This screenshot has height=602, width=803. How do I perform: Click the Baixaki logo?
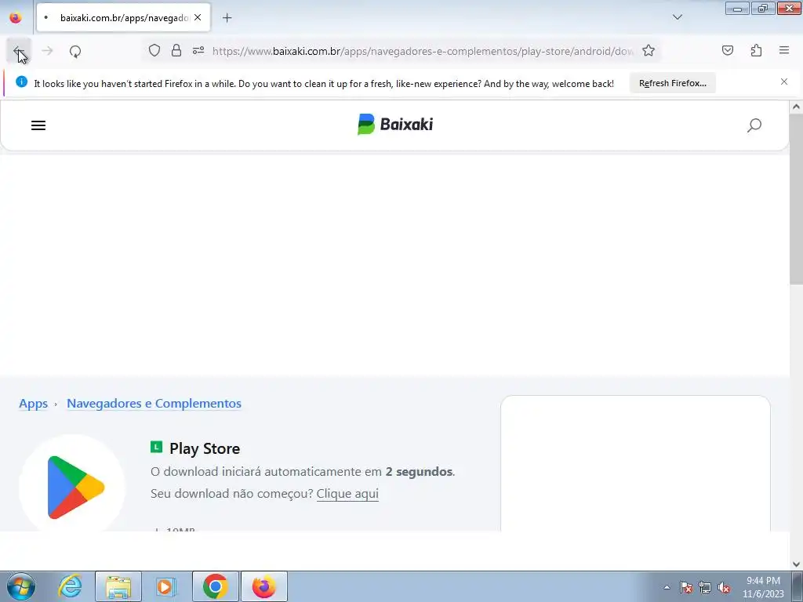(x=395, y=125)
